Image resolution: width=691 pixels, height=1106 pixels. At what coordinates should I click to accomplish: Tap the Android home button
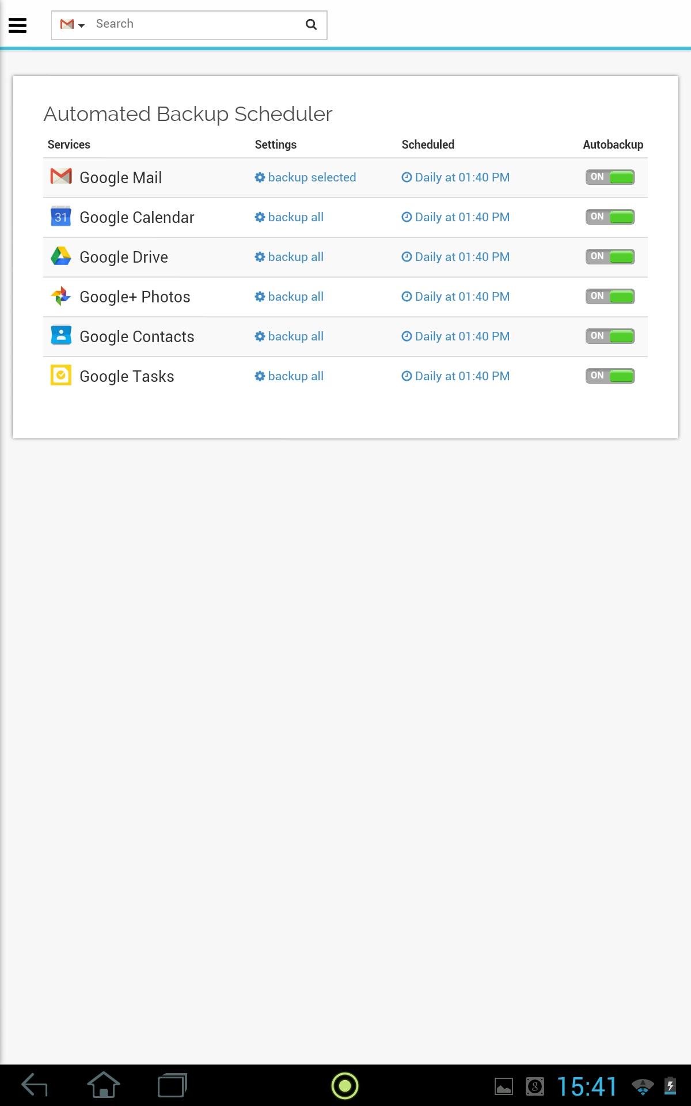click(x=104, y=1085)
